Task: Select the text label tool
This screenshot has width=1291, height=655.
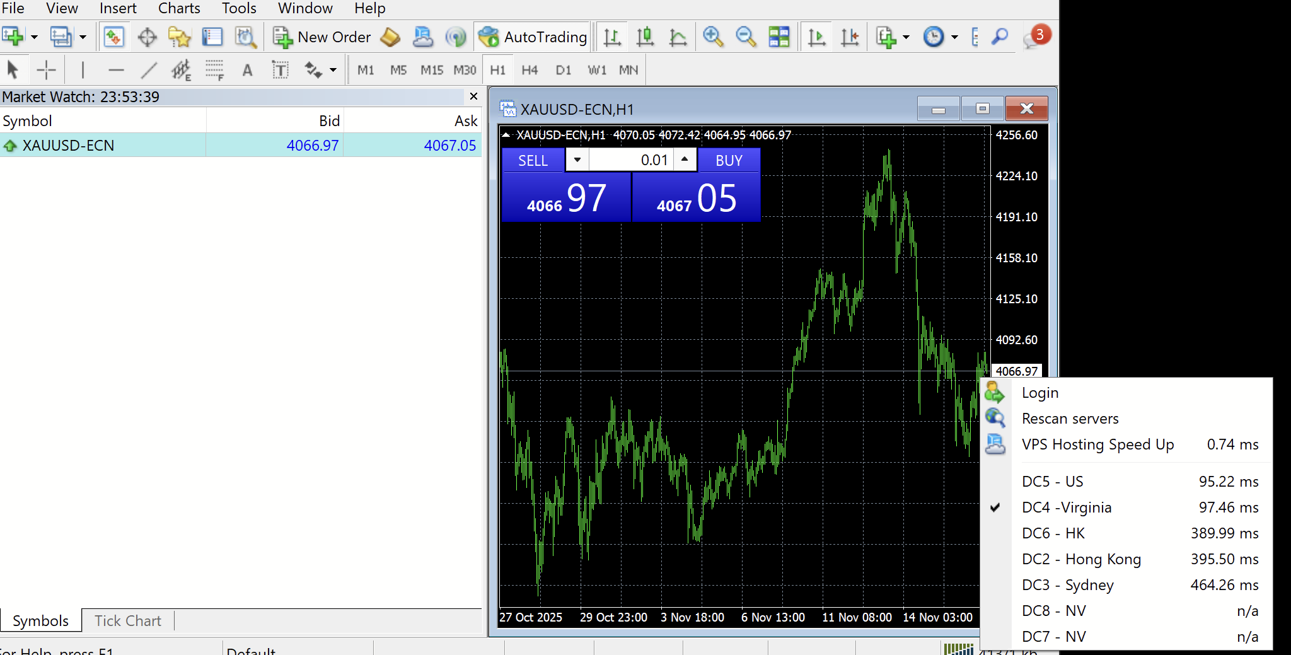Action: pos(280,69)
